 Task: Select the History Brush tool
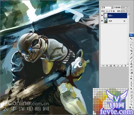point(131,67)
